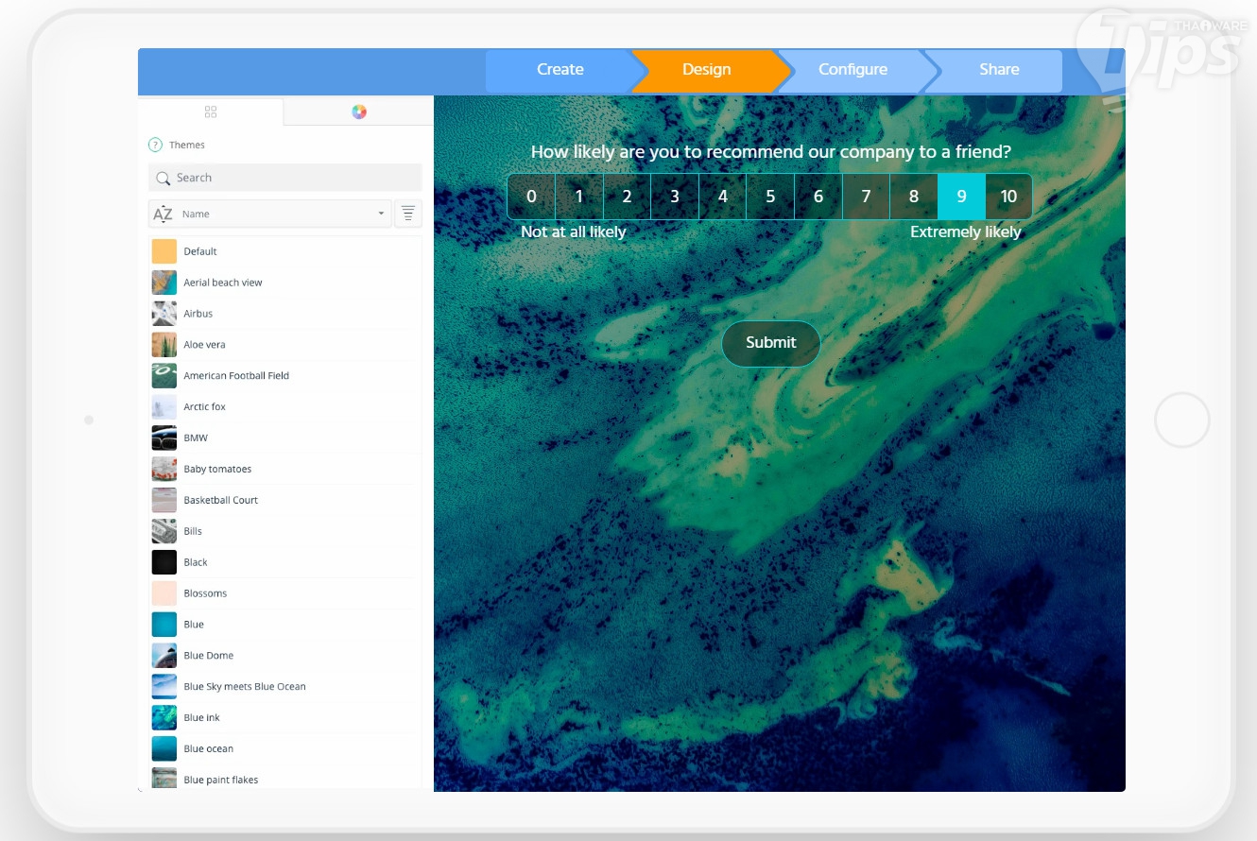Click the survey question heading text

point(771,152)
